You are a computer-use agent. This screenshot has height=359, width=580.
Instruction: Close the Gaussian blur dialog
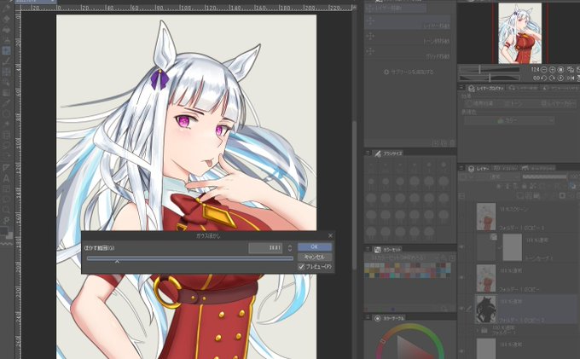tap(330, 235)
